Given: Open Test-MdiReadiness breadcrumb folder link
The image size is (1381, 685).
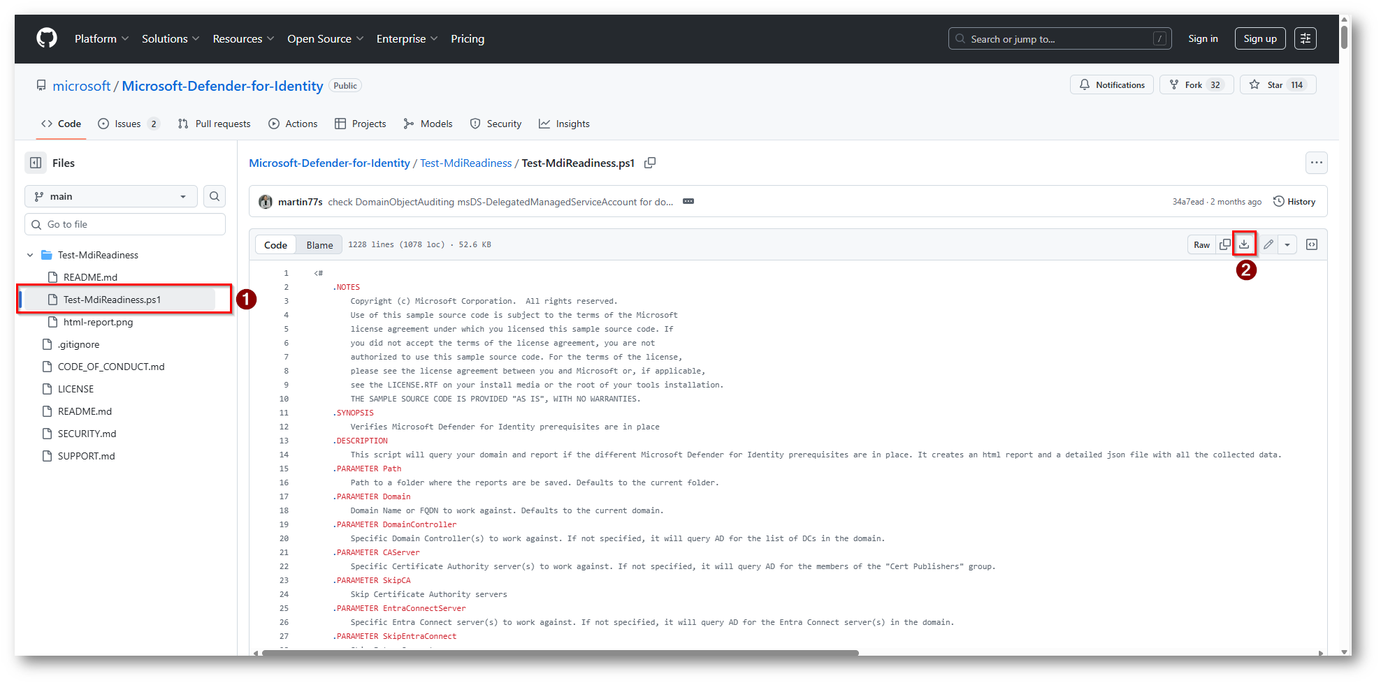Looking at the screenshot, I should point(466,163).
